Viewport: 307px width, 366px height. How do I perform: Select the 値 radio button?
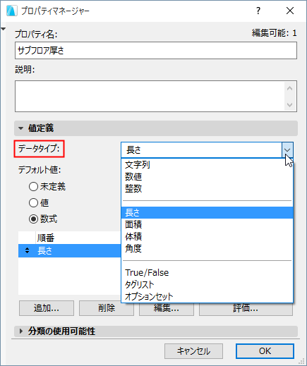33,202
